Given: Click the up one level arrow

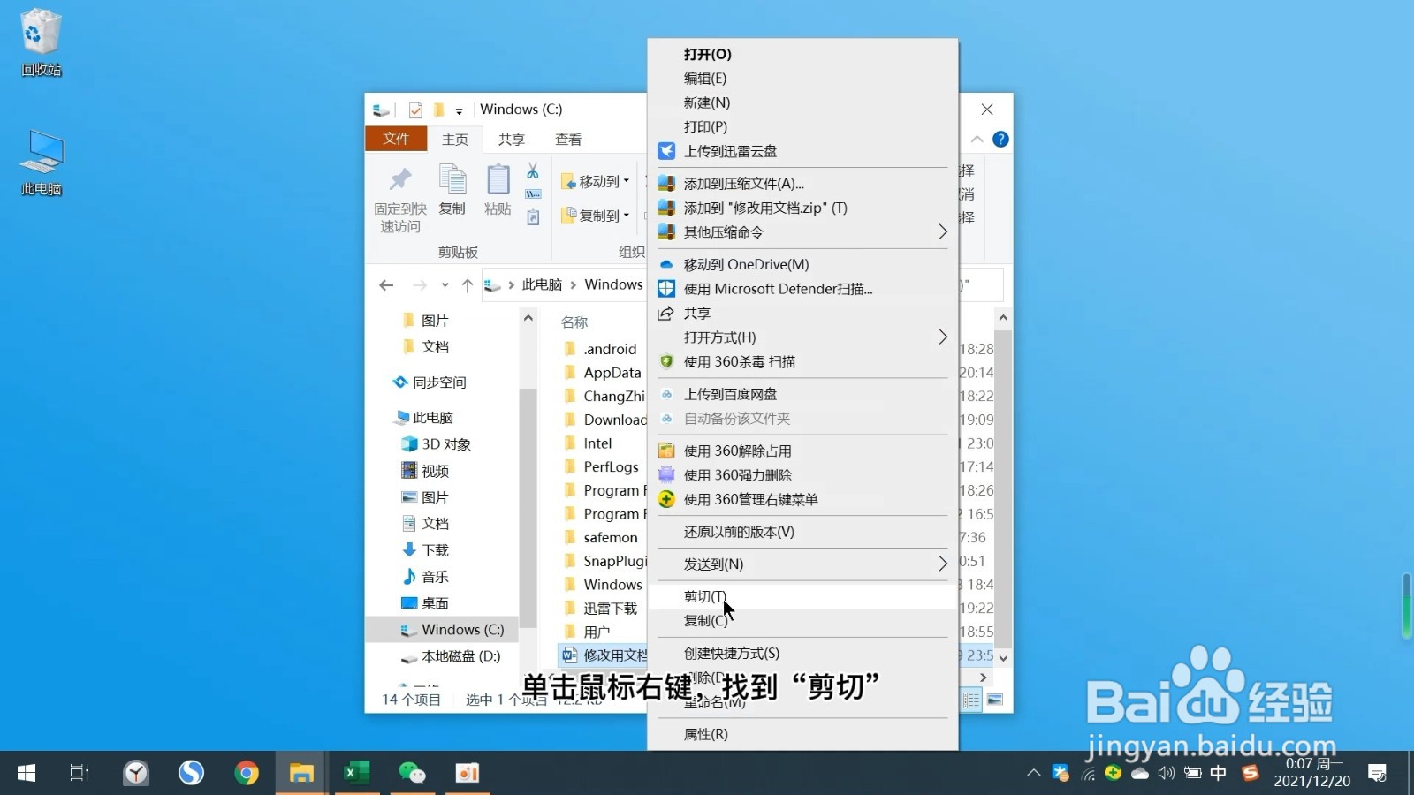Looking at the screenshot, I should click(x=468, y=284).
